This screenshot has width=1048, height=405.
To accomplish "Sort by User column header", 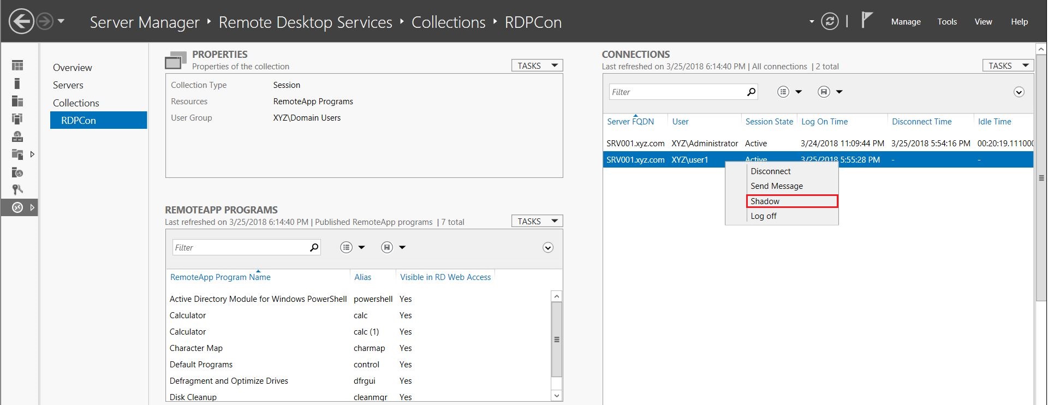I will 680,122.
